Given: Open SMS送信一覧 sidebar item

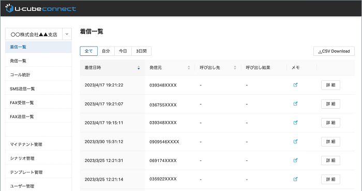Looking at the screenshot, I should click(x=38, y=89).
